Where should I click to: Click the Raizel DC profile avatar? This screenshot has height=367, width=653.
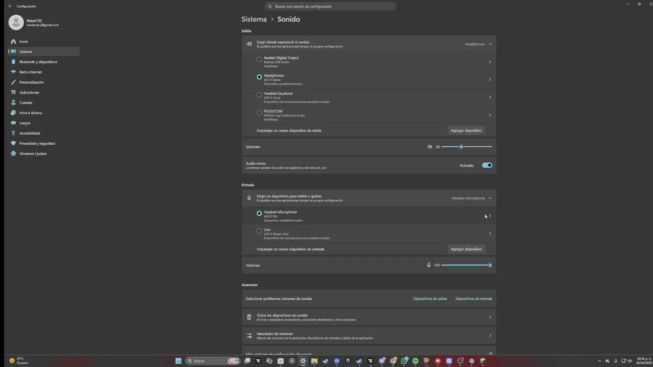(x=16, y=22)
